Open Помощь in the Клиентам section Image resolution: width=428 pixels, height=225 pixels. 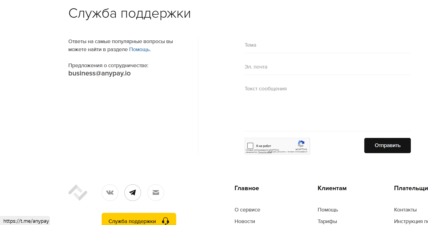[x=328, y=210]
